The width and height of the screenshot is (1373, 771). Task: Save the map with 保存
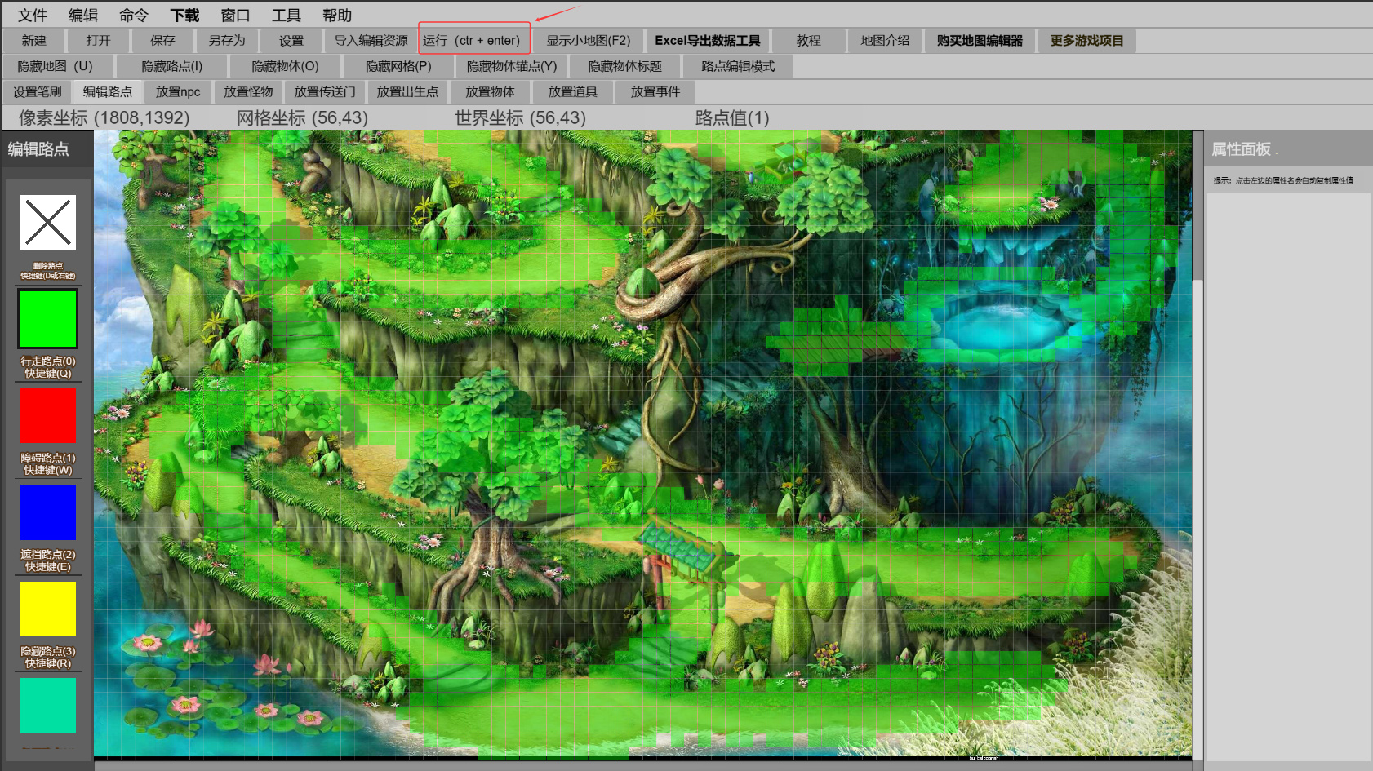(162, 41)
